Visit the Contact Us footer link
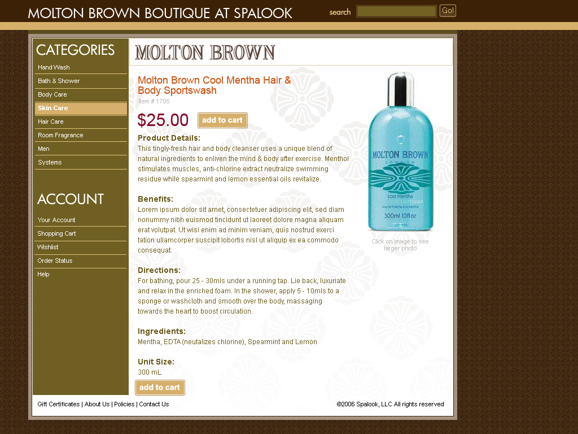 coord(154,404)
